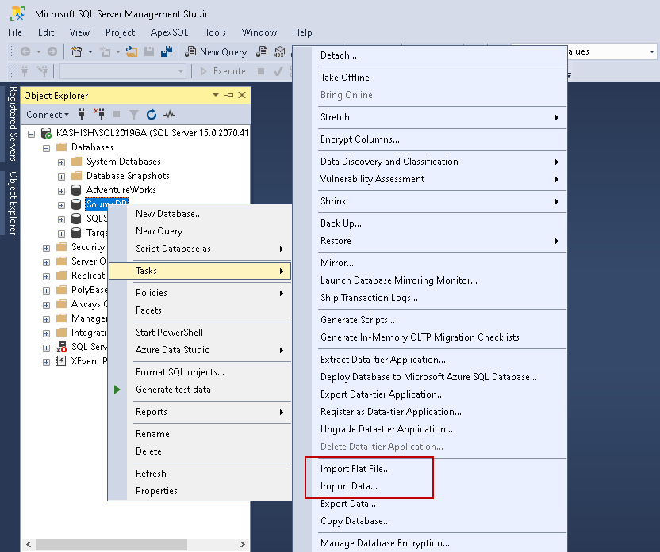
Task: Collapse the Databases tree node
Action: pyautogui.click(x=47, y=147)
